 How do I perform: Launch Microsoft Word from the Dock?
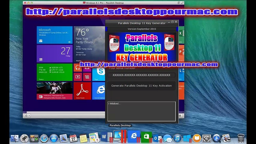(107, 137)
